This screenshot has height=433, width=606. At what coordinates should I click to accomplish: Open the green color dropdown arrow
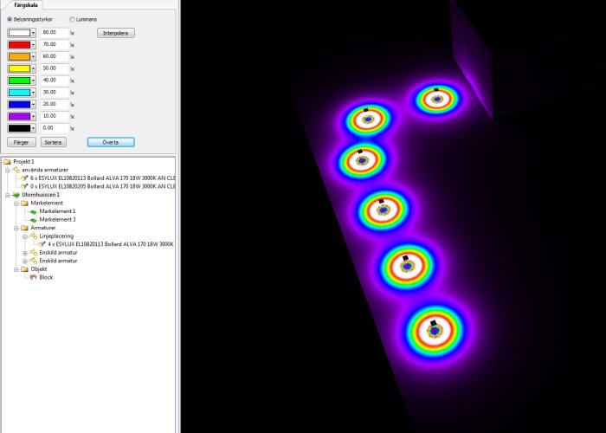click(33, 81)
